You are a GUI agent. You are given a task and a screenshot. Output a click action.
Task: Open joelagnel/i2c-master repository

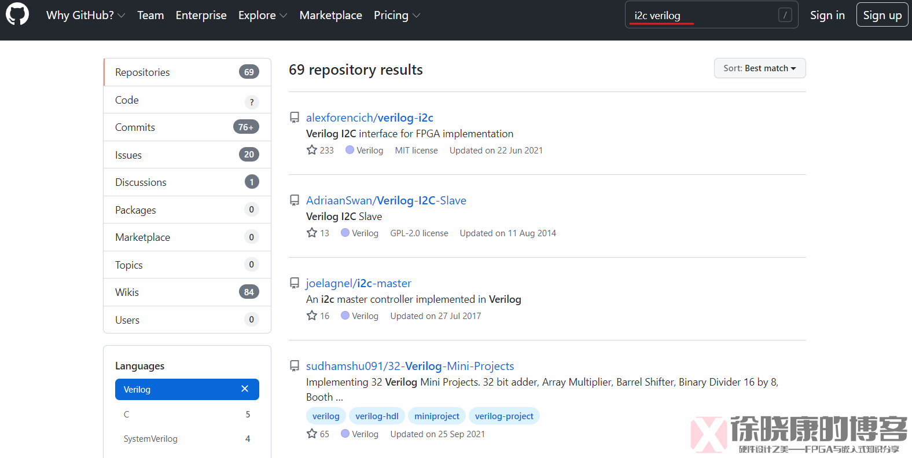coord(359,283)
